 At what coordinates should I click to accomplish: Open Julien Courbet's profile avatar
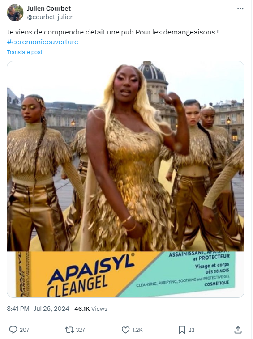point(15,13)
